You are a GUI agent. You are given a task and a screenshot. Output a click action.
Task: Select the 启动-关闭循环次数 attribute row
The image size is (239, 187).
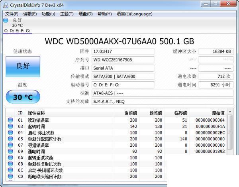pyautogui.click(x=87, y=170)
